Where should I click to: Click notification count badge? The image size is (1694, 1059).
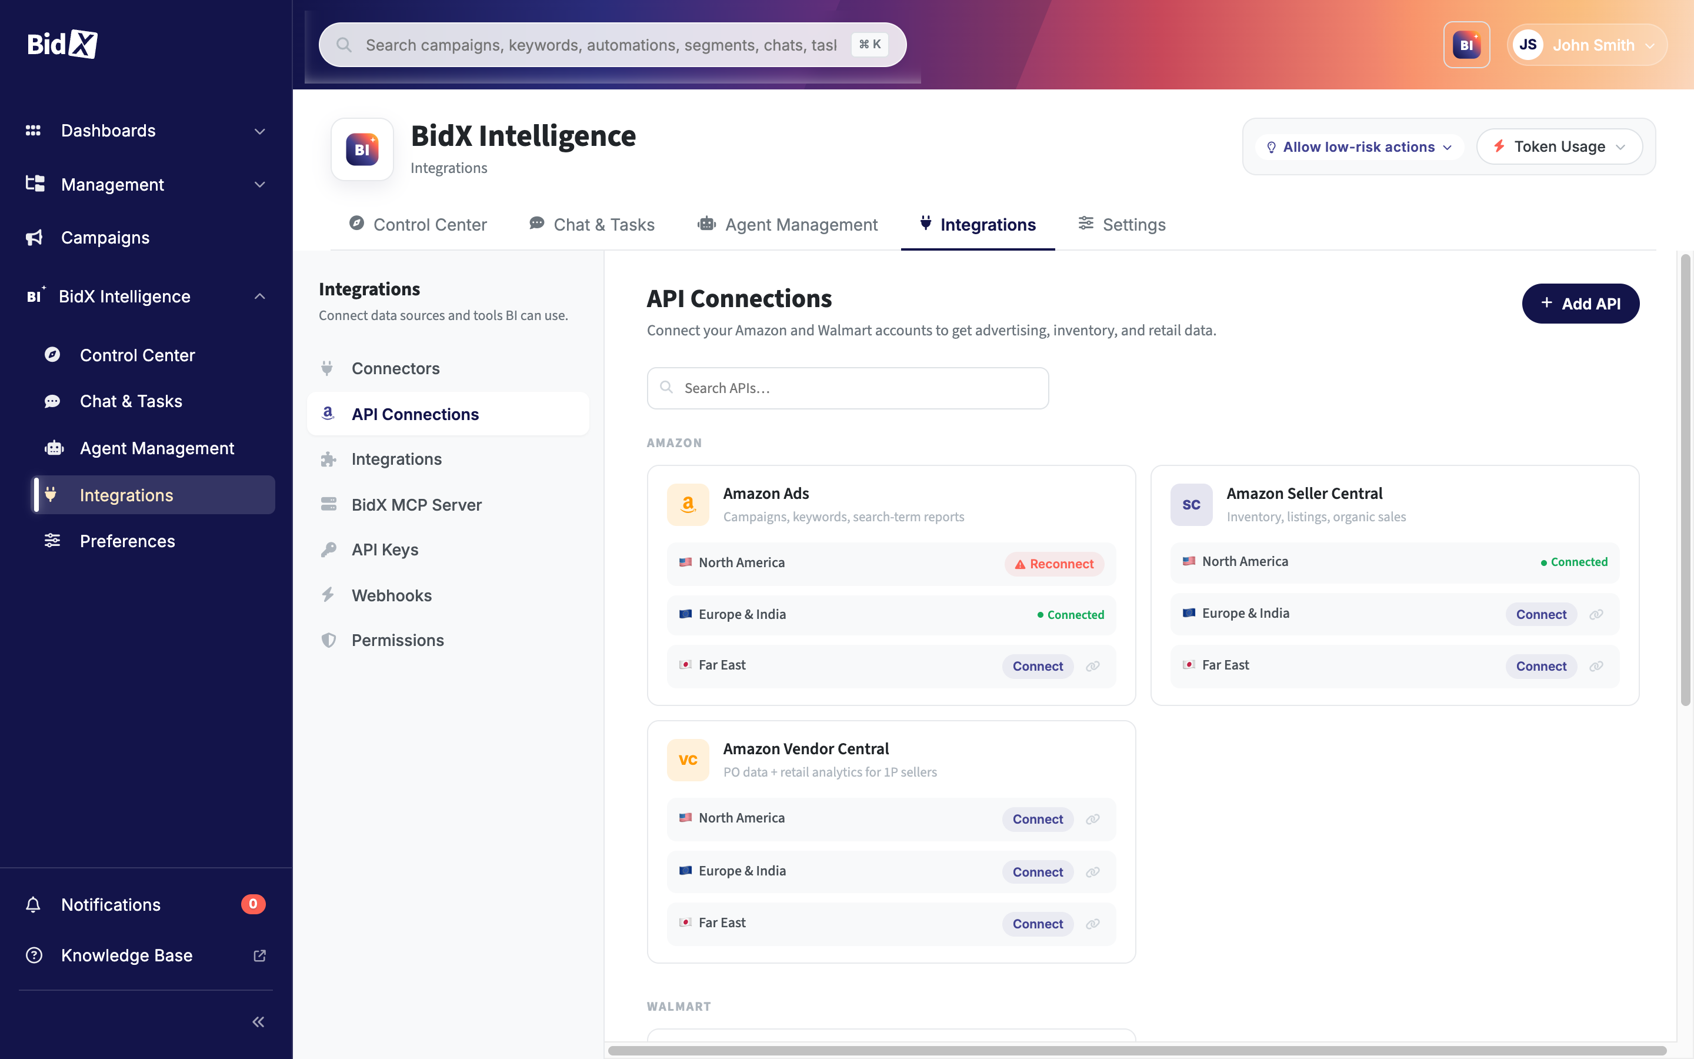pyautogui.click(x=254, y=904)
